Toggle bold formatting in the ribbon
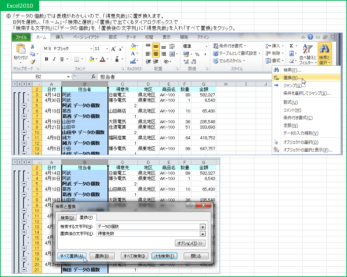The width and height of the screenshot is (347, 277). [46, 59]
